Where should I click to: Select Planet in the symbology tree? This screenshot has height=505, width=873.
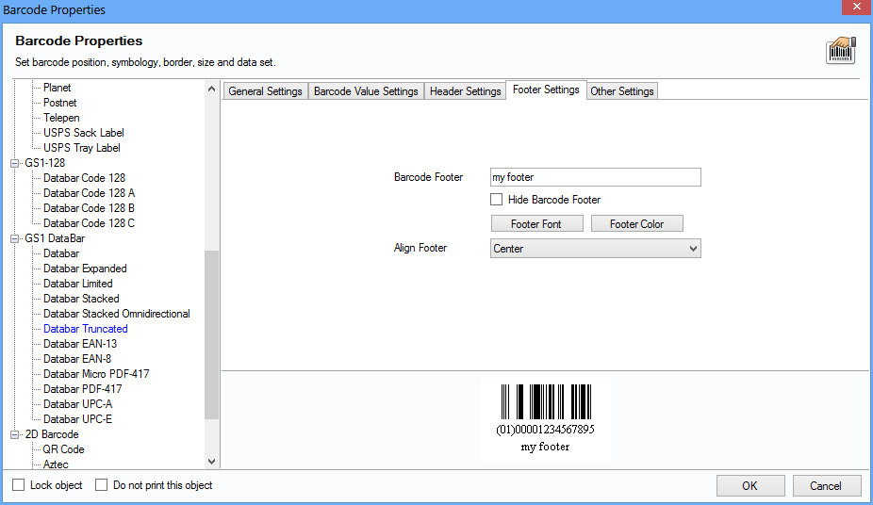57,88
